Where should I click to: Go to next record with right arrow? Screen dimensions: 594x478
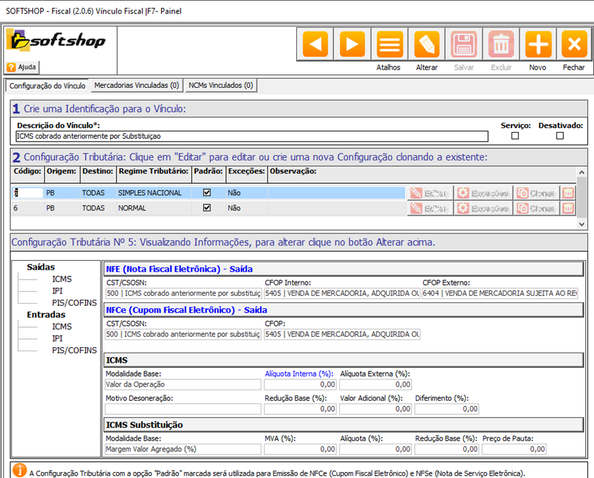tap(352, 45)
